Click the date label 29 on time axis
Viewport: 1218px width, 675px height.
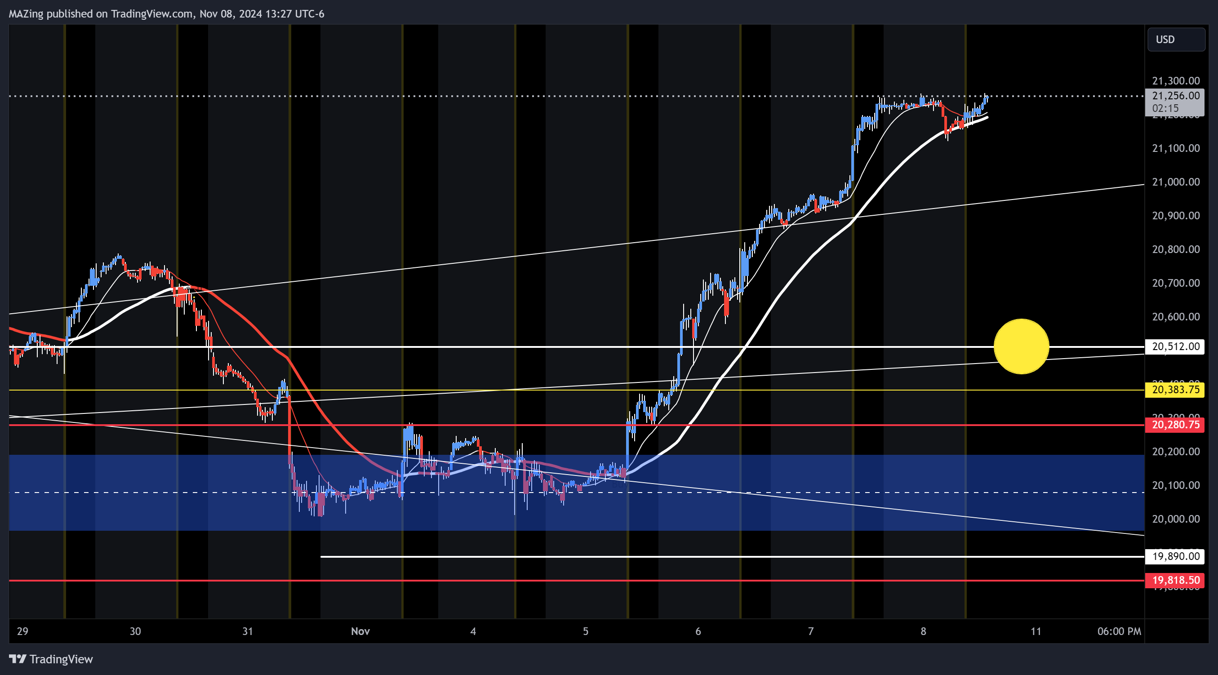[x=22, y=631]
